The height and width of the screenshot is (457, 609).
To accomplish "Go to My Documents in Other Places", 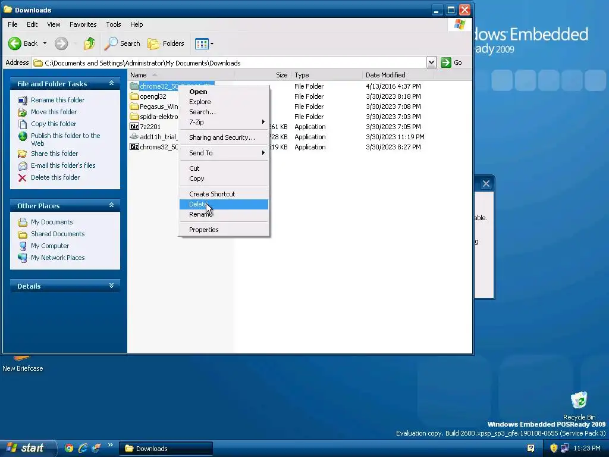I will click(52, 222).
